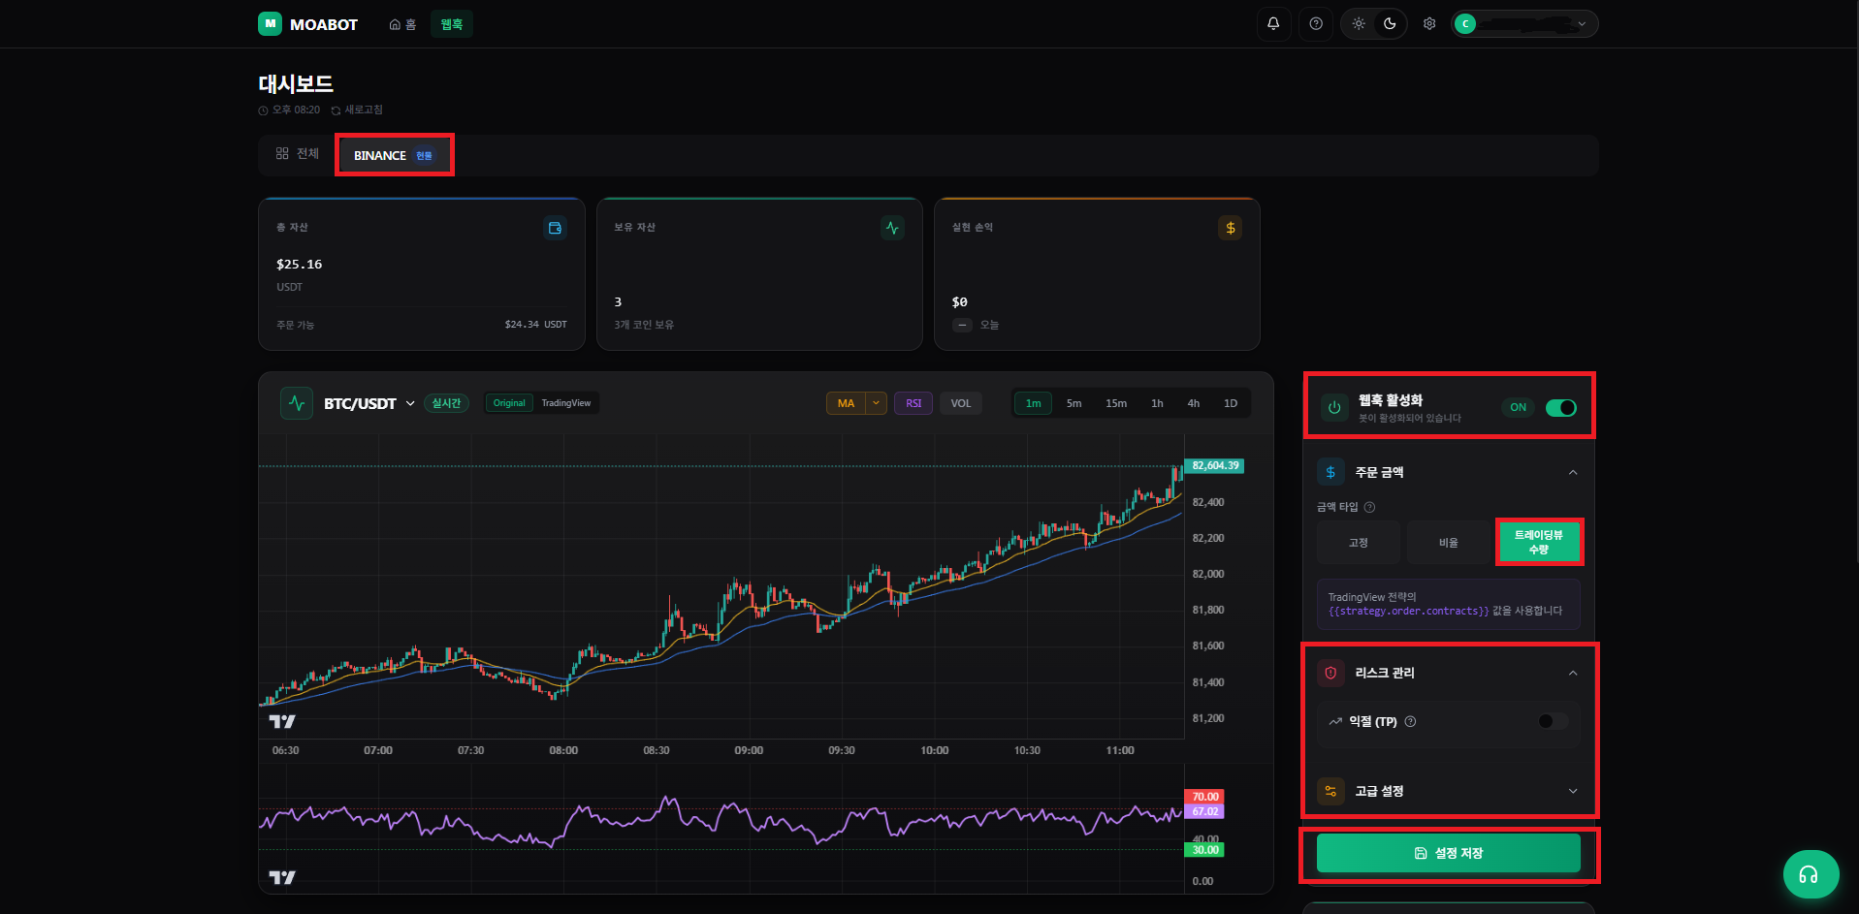Viewport: 1859px width, 914px height.
Task: Click the trend arrow icon beside 익절 (TP)
Action: (1335, 721)
